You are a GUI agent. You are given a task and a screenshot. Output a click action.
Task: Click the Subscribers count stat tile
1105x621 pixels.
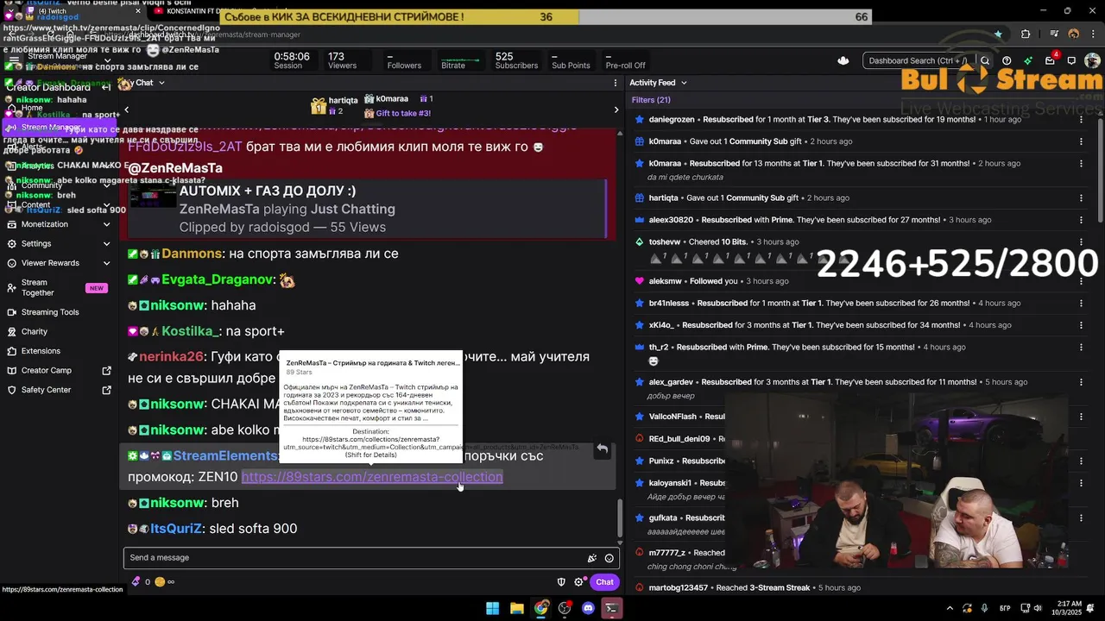coord(516,61)
